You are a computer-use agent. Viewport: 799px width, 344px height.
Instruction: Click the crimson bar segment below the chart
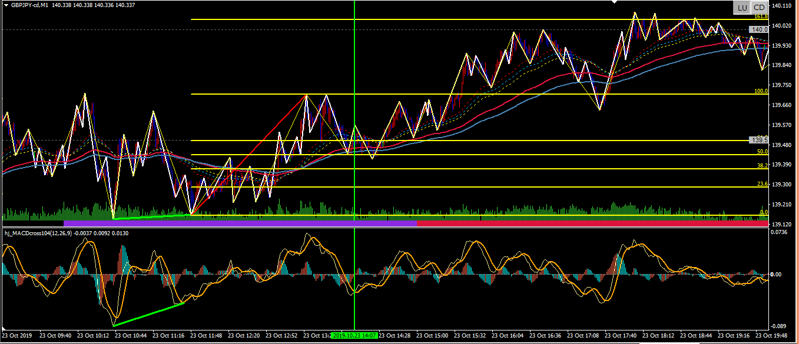click(x=592, y=223)
